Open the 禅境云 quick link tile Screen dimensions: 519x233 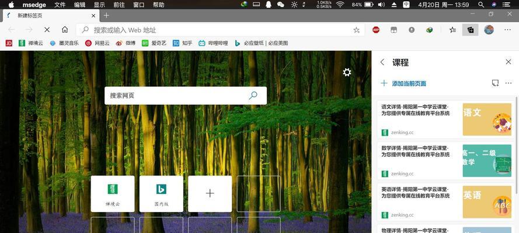coord(113,194)
